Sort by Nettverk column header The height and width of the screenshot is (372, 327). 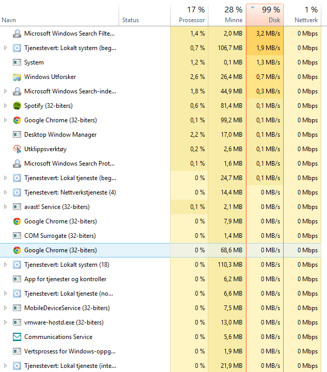click(x=302, y=15)
